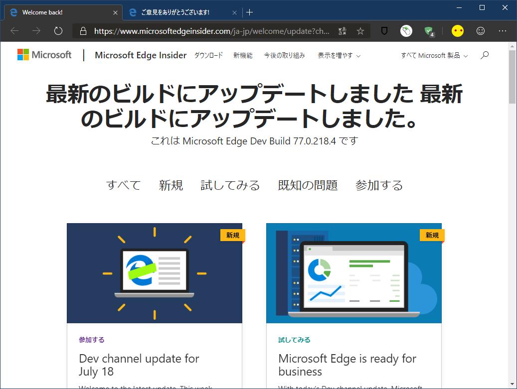Send feedback with the smiley face icon
The width and height of the screenshot is (517, 389).
481,31
